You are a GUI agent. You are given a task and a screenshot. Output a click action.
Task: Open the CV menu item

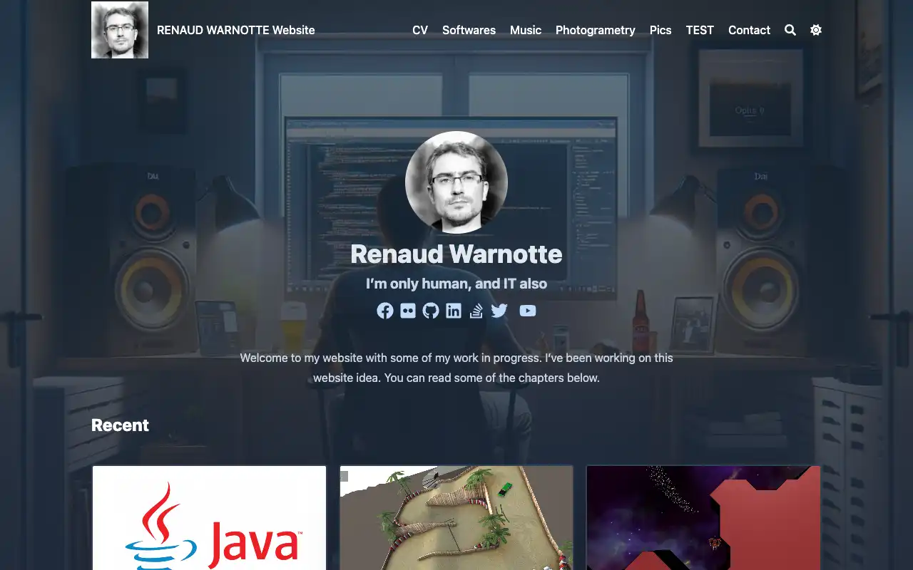[x=420, y=30]
